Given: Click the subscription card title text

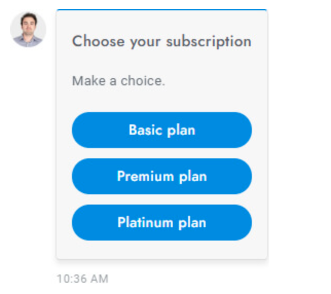Looking at the screenshot, I should 162,42.
